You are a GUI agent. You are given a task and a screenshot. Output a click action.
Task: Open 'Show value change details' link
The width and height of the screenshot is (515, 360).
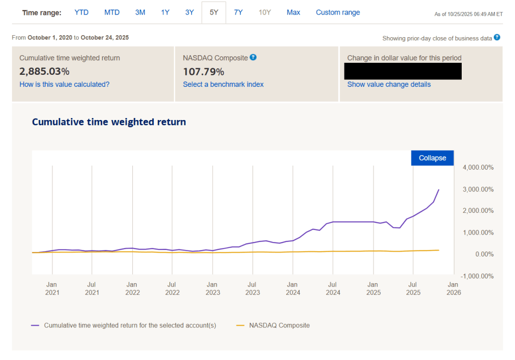pos(389,84)
